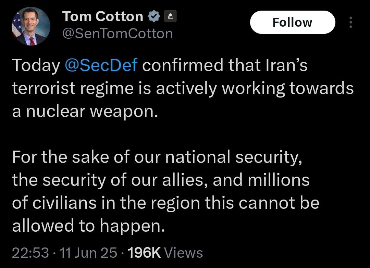
Task: Click the line 'of civilians in the region this cannot be'
Action: (166, 203)
